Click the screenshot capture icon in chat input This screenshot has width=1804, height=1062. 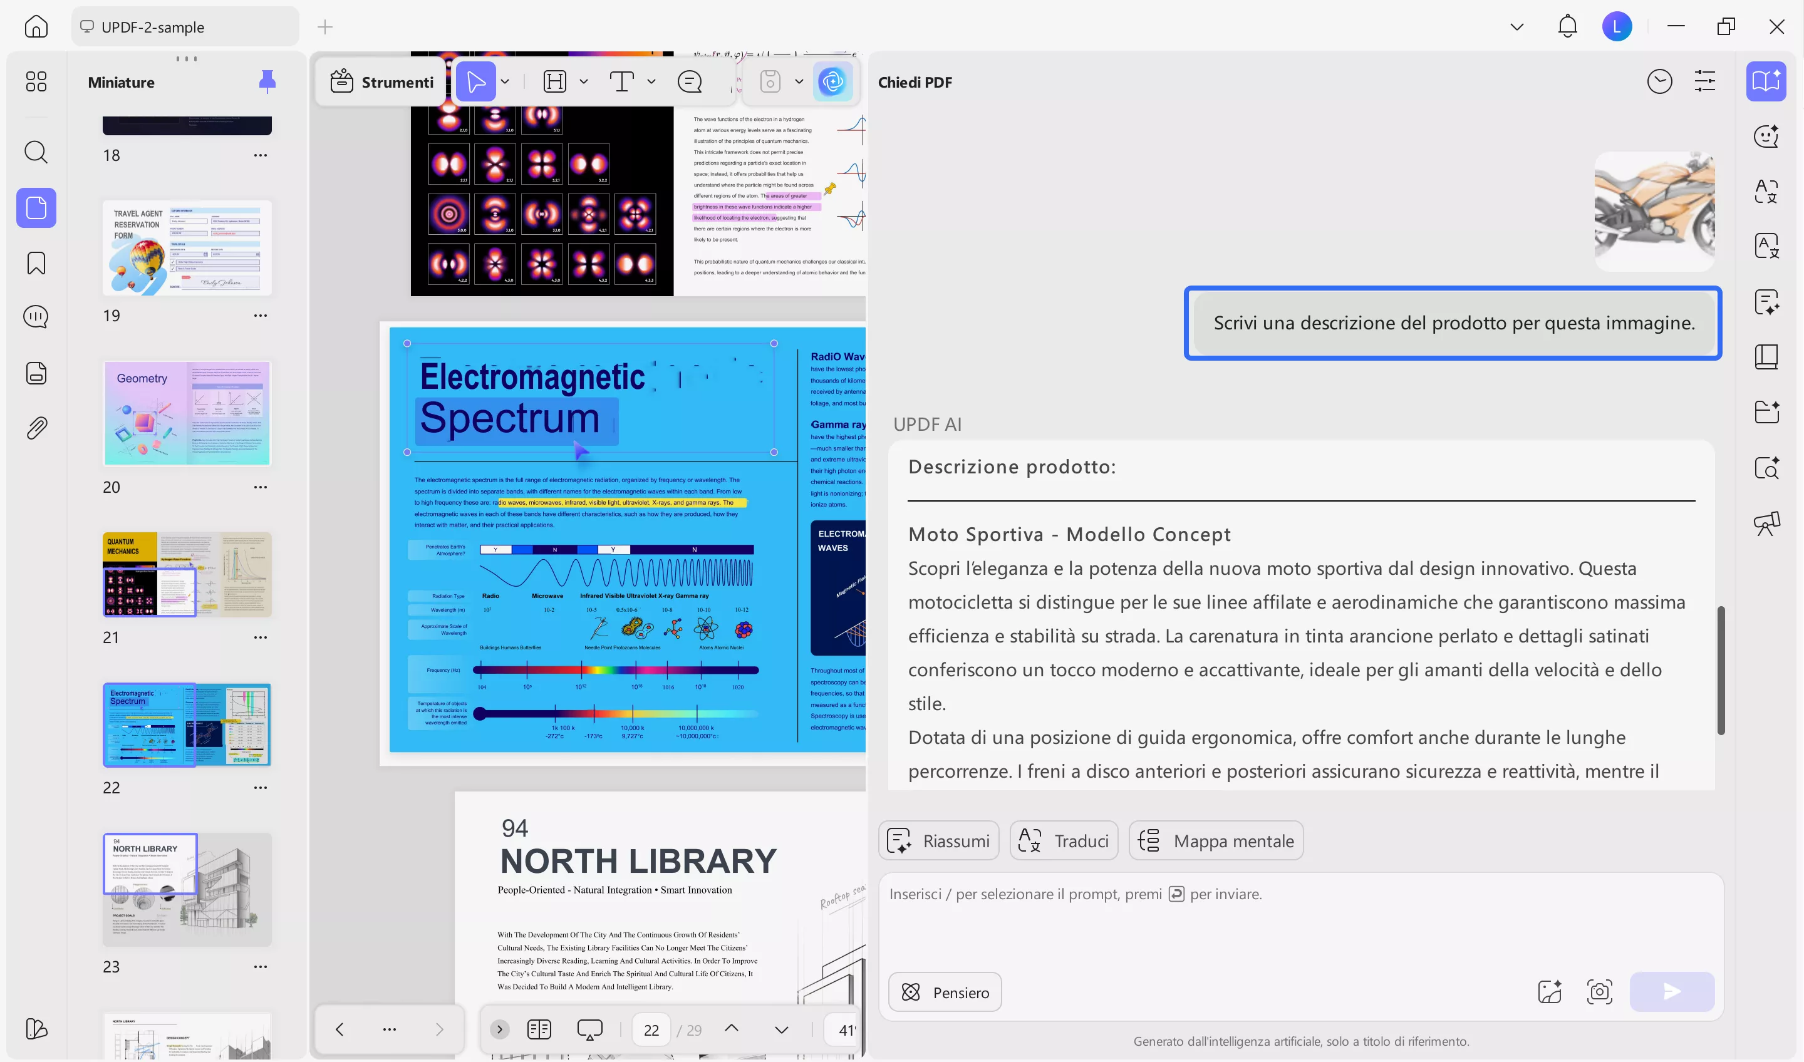click(1599, 991)
